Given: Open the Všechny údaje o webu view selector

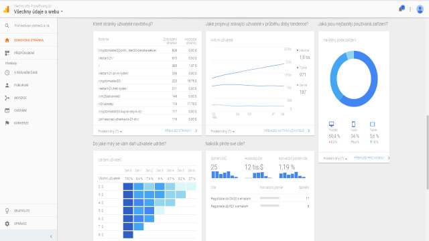Looking at the screenshot, I should [x=38, y=11].
